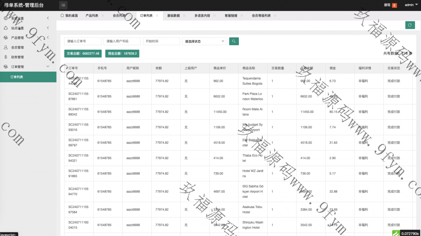Focus the 请输入订单号 input field

click(x=83, y=41)
